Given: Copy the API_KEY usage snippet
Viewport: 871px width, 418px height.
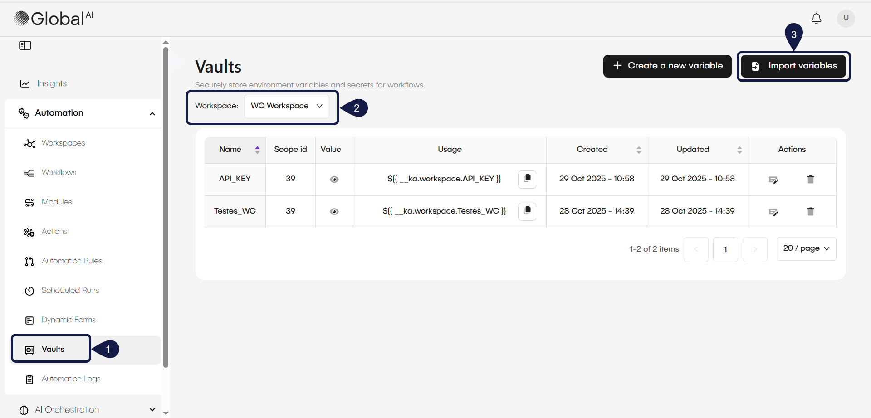Looking at the screenshot, I should coord(527,179).
